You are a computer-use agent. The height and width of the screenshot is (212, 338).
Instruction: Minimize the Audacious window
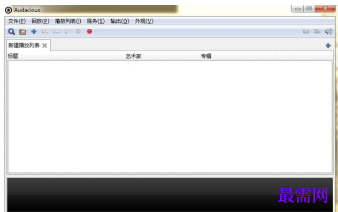[x=298, y=9]
